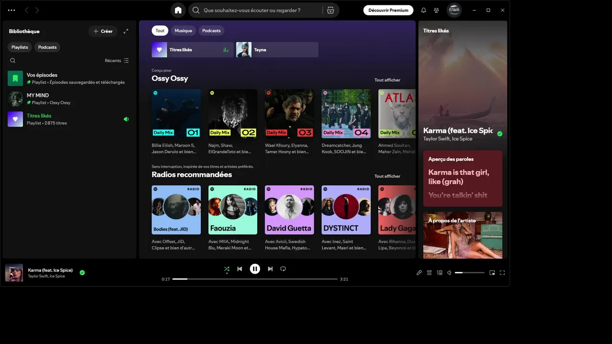This screenshot has height=344, width=612.
Task: Open the mini player
Action: tap(492, 273)
